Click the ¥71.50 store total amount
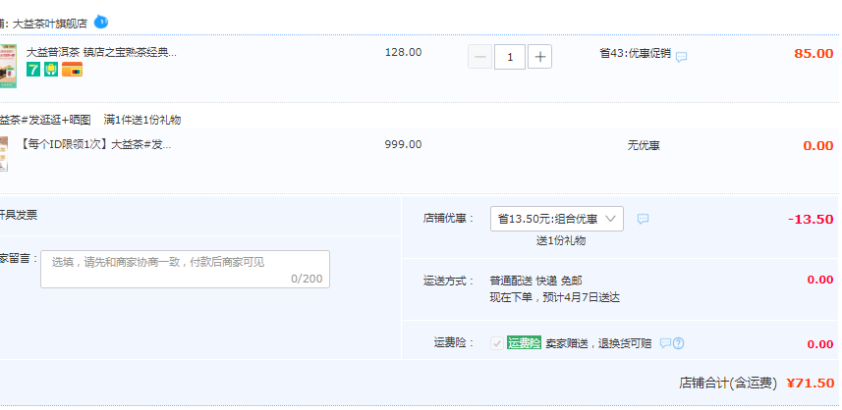The width and height of the screenshot is (842, 410). point(811,384)
